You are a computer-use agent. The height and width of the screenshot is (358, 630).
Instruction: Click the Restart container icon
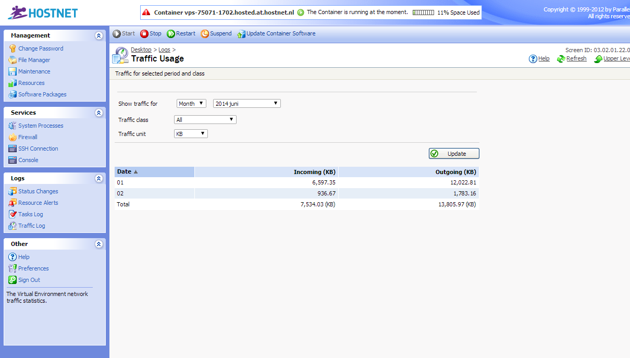click(x=171, y=34)
